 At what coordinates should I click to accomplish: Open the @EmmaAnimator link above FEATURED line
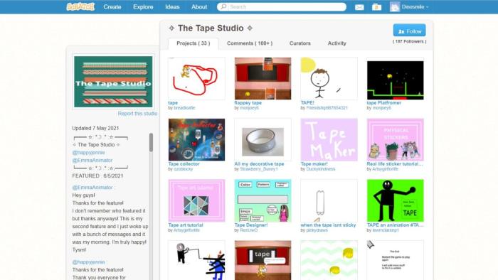click(x=92, y=161)
